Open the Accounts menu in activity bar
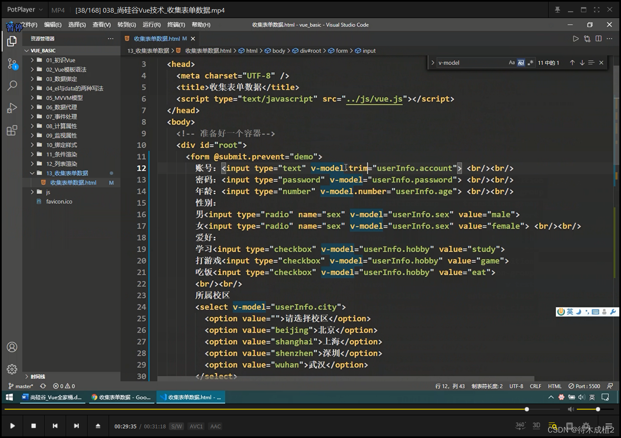 pyautogui.click(x=12, y=347)
